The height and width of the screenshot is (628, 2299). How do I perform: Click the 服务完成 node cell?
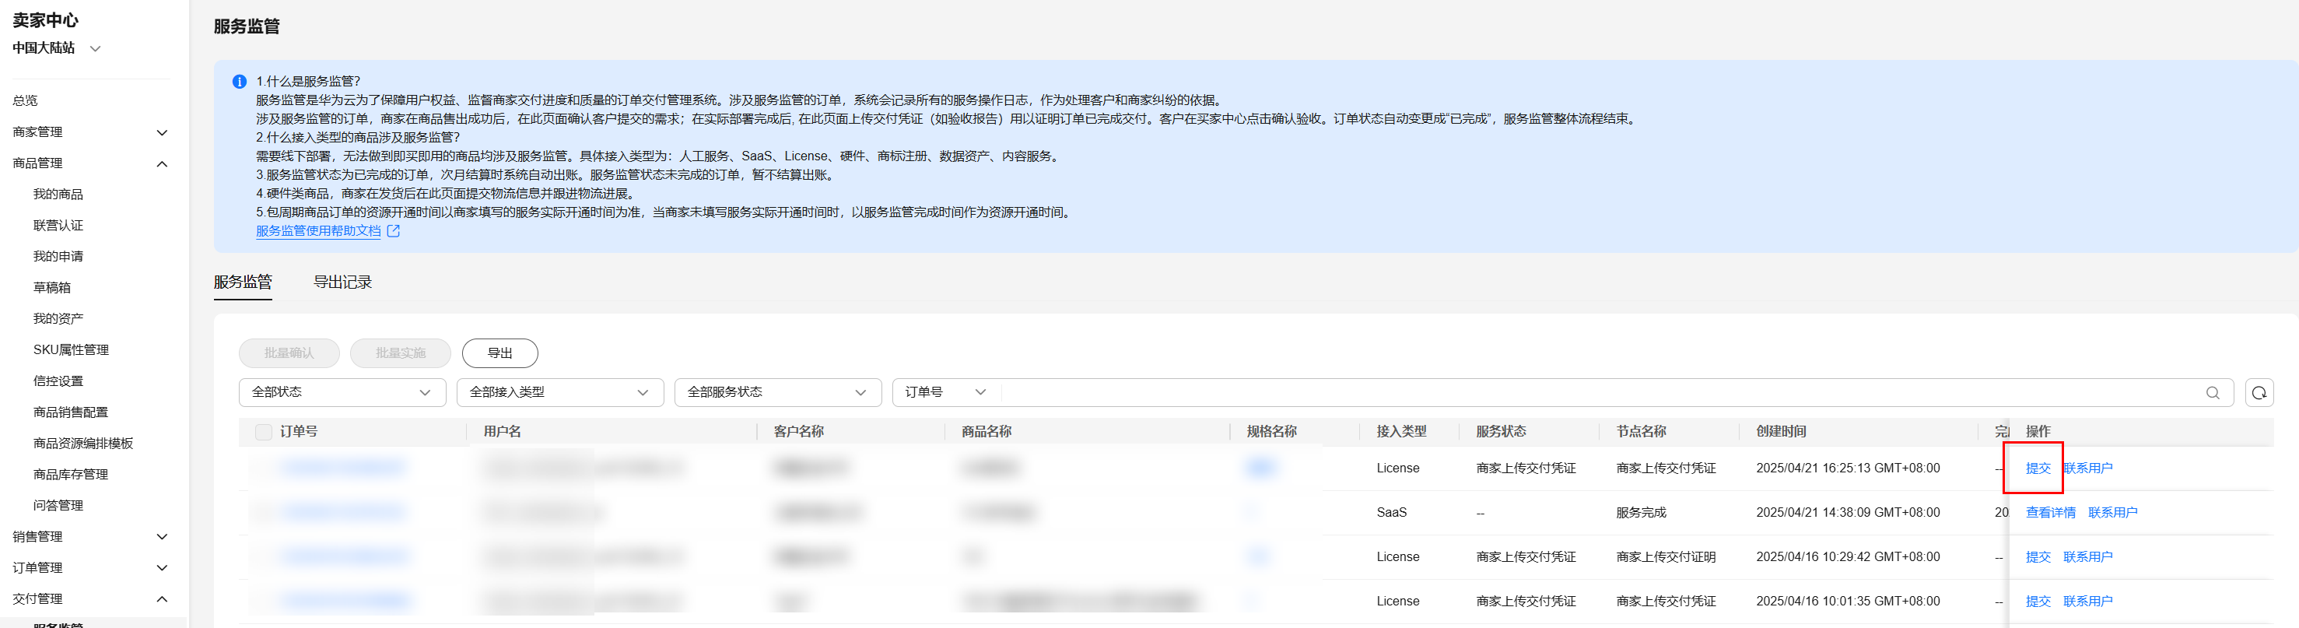pos(1642,513)
